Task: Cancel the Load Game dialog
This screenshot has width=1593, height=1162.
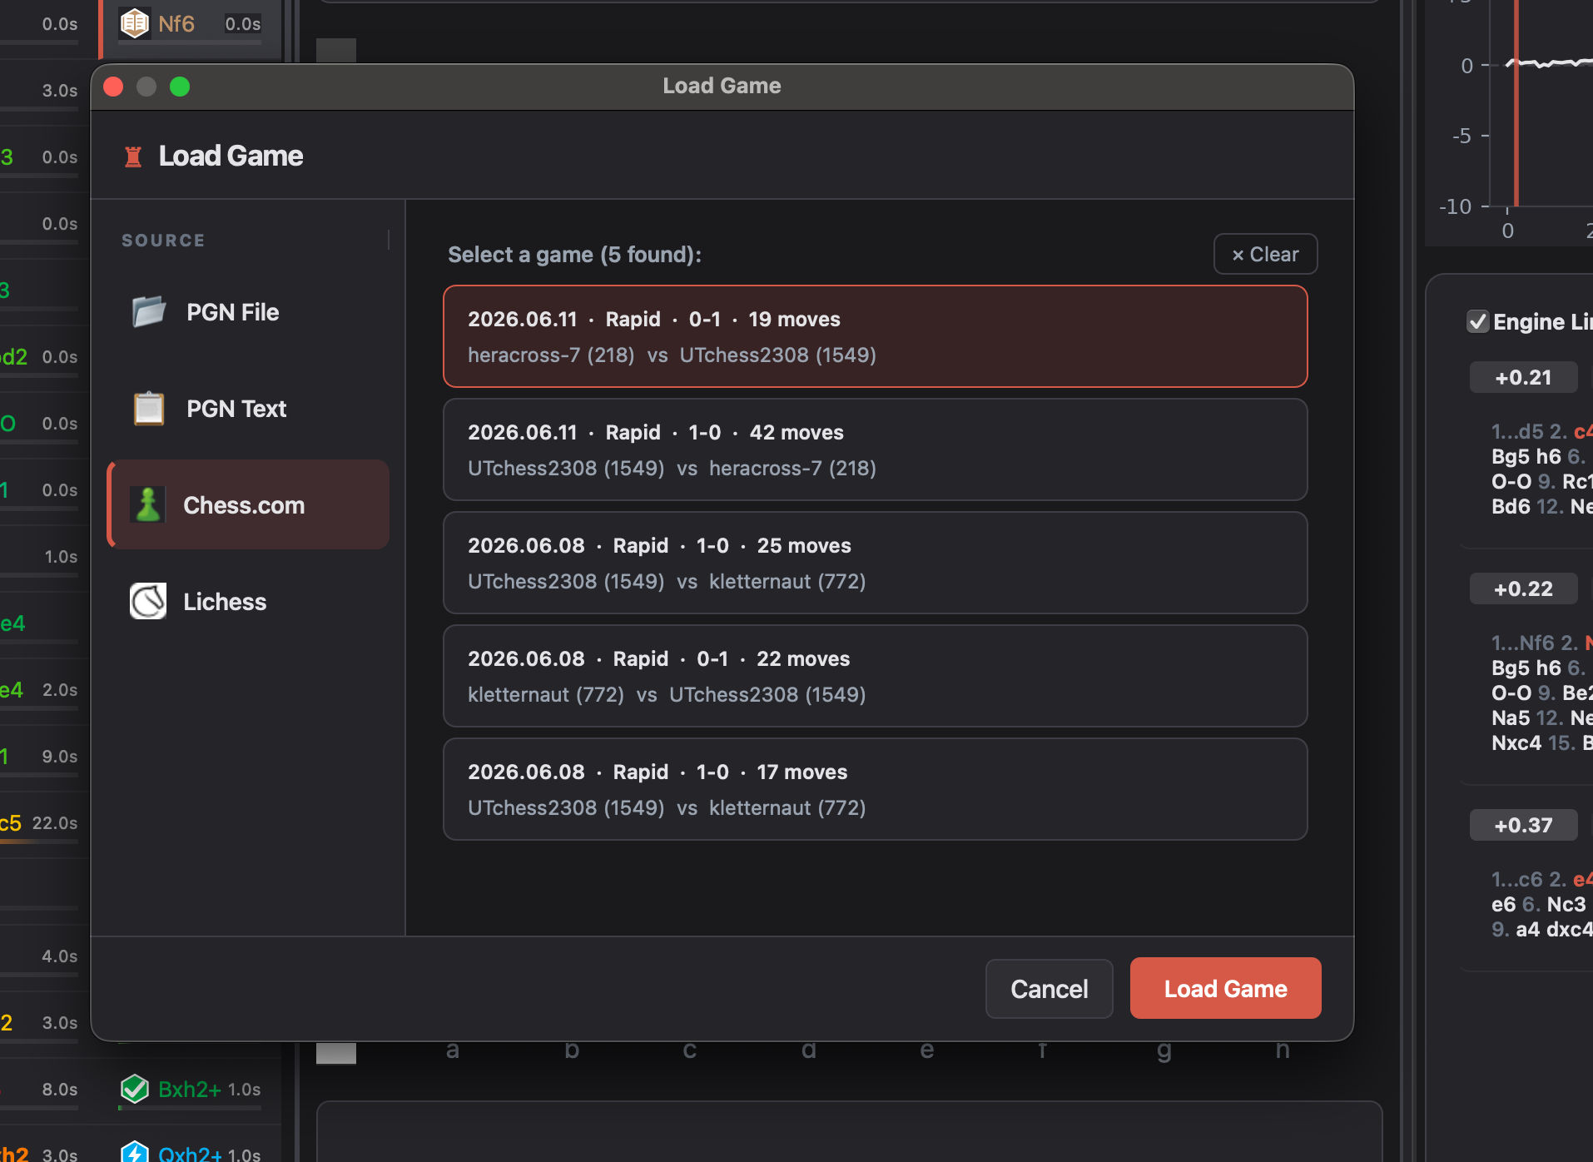Action: 1049,989
